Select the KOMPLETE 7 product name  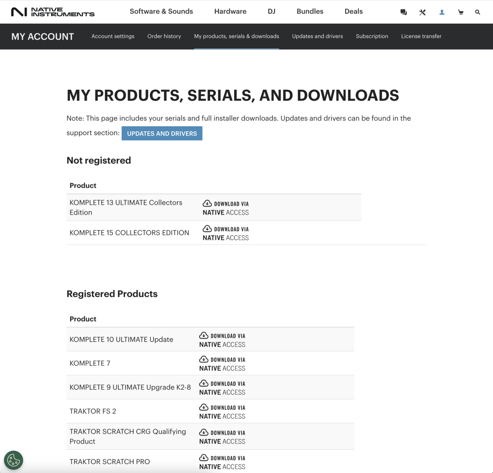click(90, 363)
